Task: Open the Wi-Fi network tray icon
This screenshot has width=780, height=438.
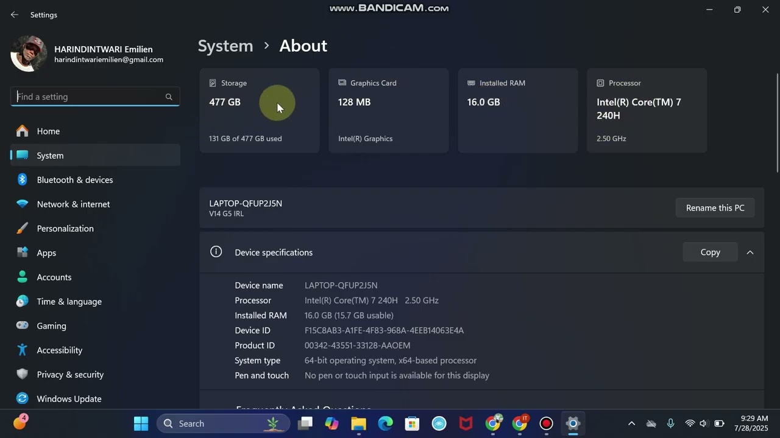Action: (x=690, y=423)
